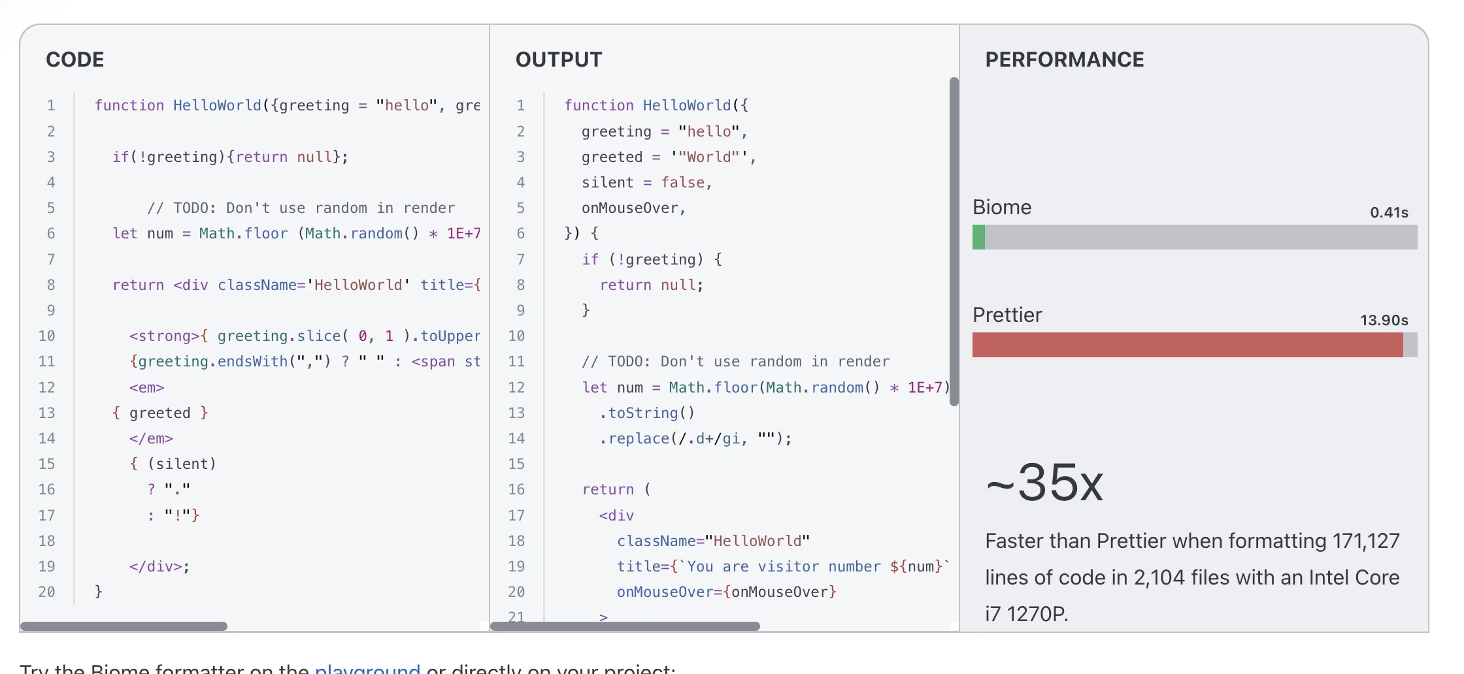The image size is (1464, 674).
Task: Click the OUTPUT panel vertical scrollbar
Action: (x=954, y=242)
